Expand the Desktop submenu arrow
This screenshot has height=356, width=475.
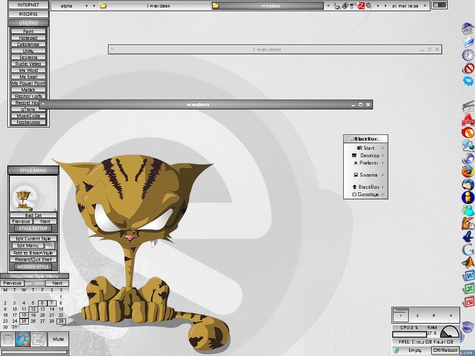pos(383,156)
